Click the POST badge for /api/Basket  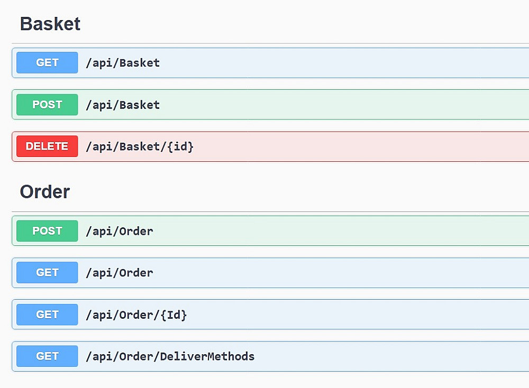pyautogui.click(x=47, y=105)
